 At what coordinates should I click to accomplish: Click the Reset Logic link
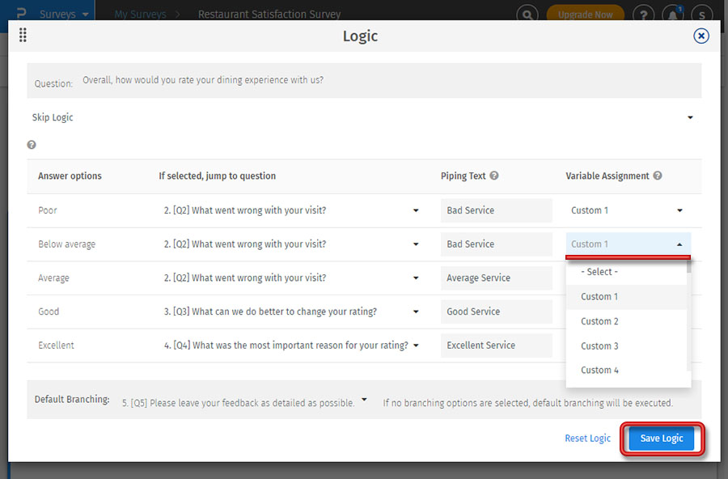(x=587, y=439)
